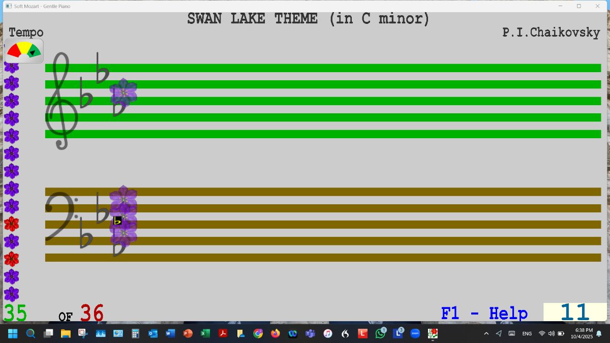Click the F1 - Help text

click(484, 313)
